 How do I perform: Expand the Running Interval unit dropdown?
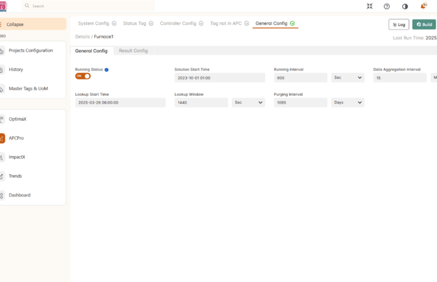point(348,77)
